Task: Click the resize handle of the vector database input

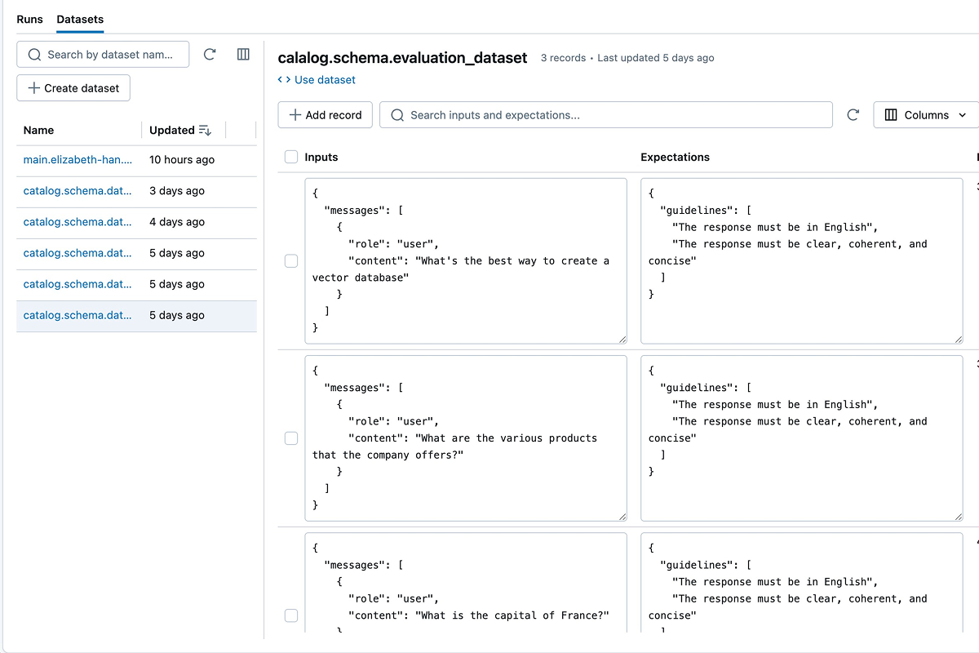Action: coord(622,339)
